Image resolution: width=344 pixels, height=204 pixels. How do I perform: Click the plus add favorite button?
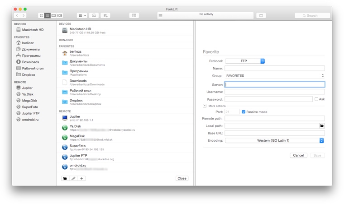[x=81, y=178]
